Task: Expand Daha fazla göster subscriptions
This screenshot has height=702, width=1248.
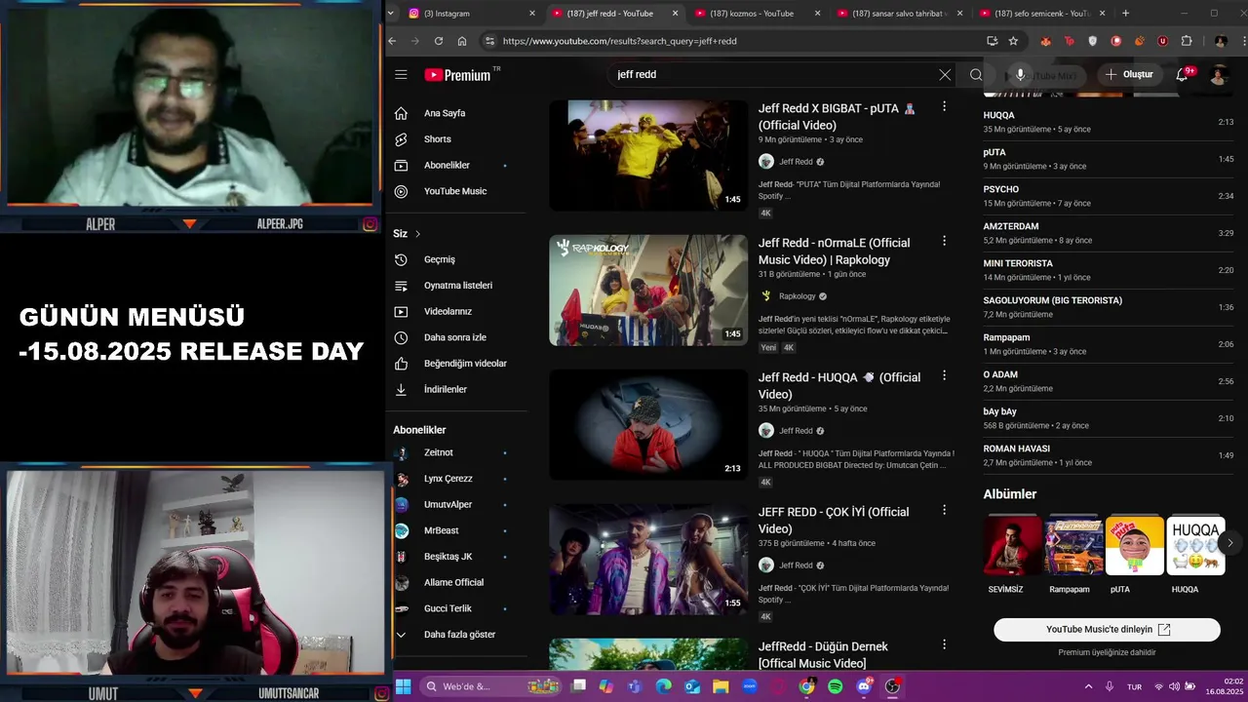Action: (x=459, y=635)
